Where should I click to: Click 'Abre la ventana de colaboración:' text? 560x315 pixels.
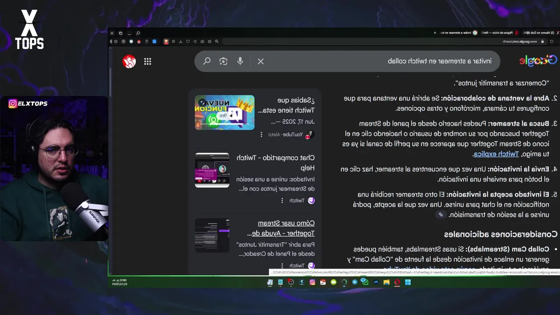(494, 98)
